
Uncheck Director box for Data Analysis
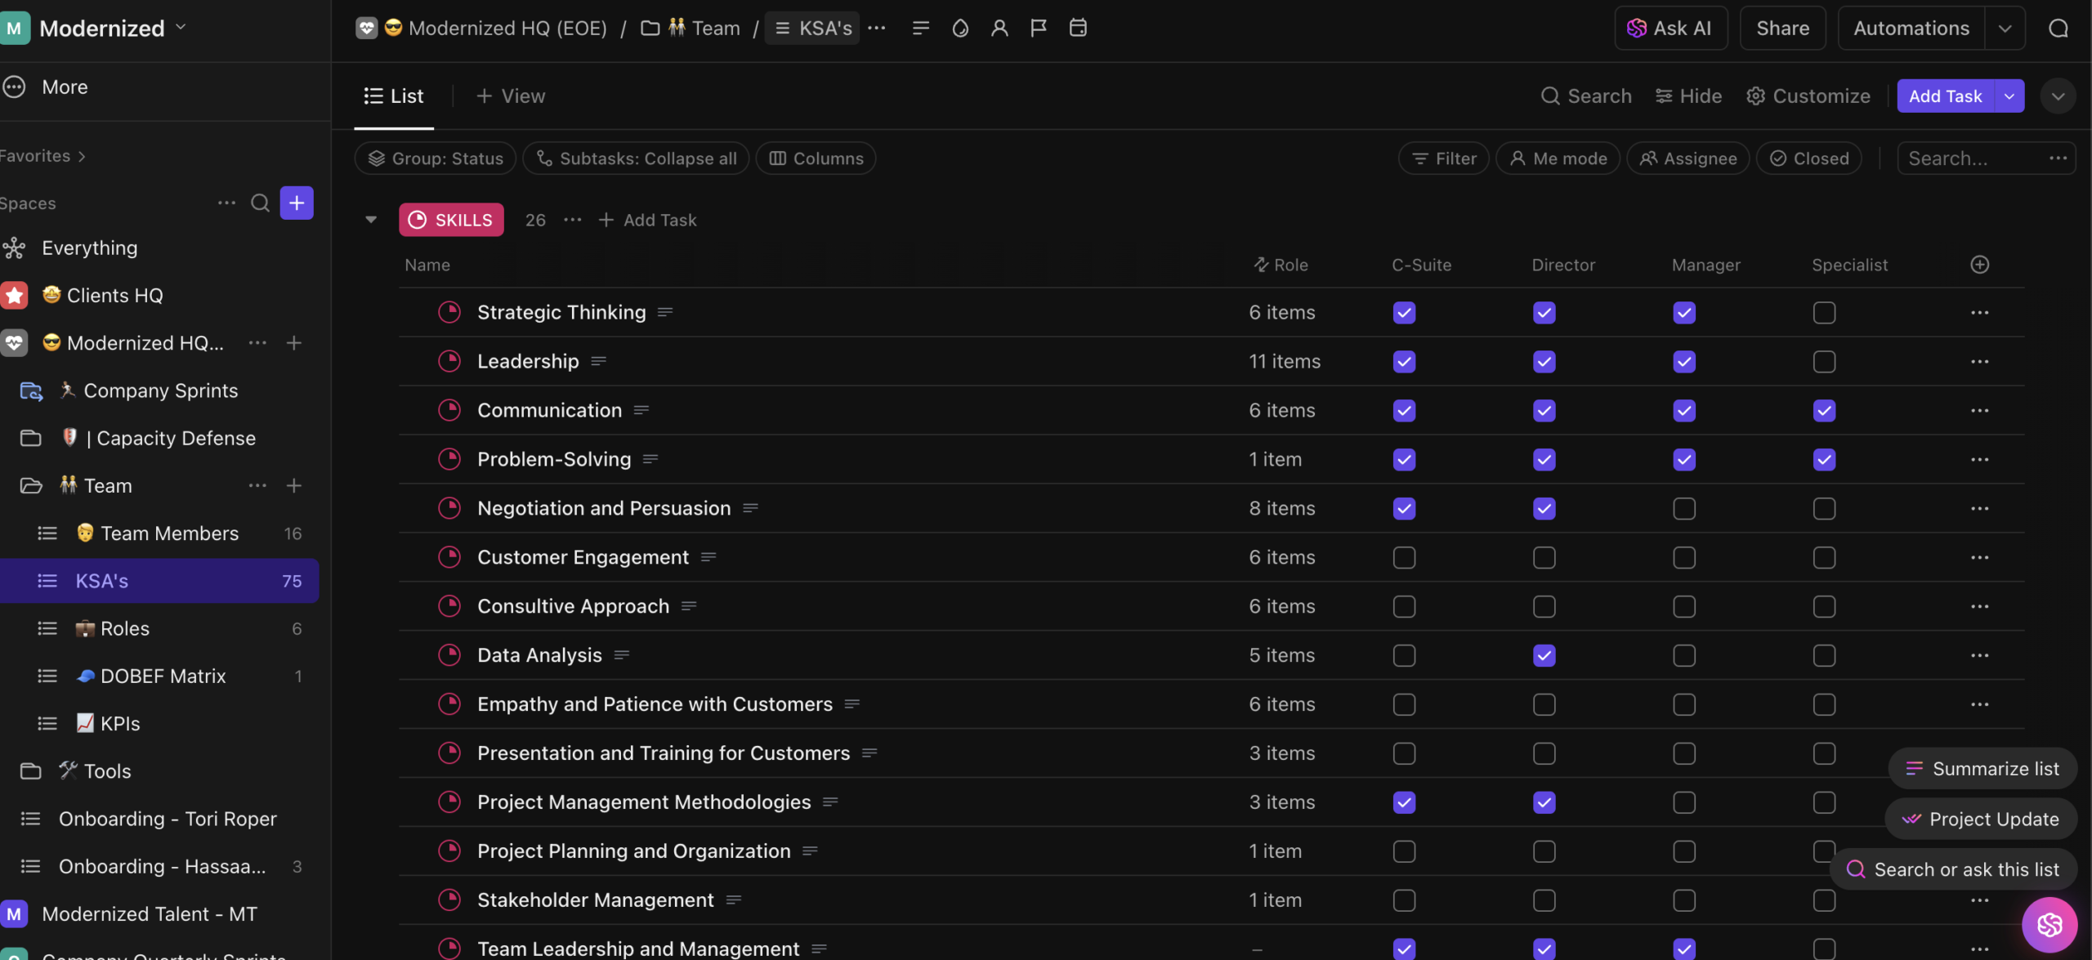[1544, 655]
